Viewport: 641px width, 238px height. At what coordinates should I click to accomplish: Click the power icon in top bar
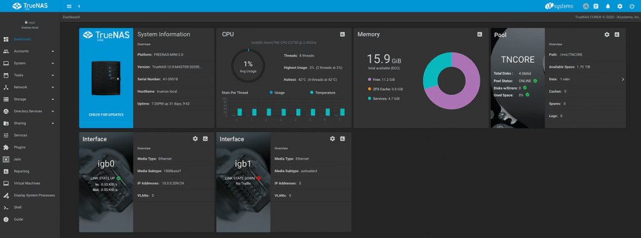click(x=632, y=6)
